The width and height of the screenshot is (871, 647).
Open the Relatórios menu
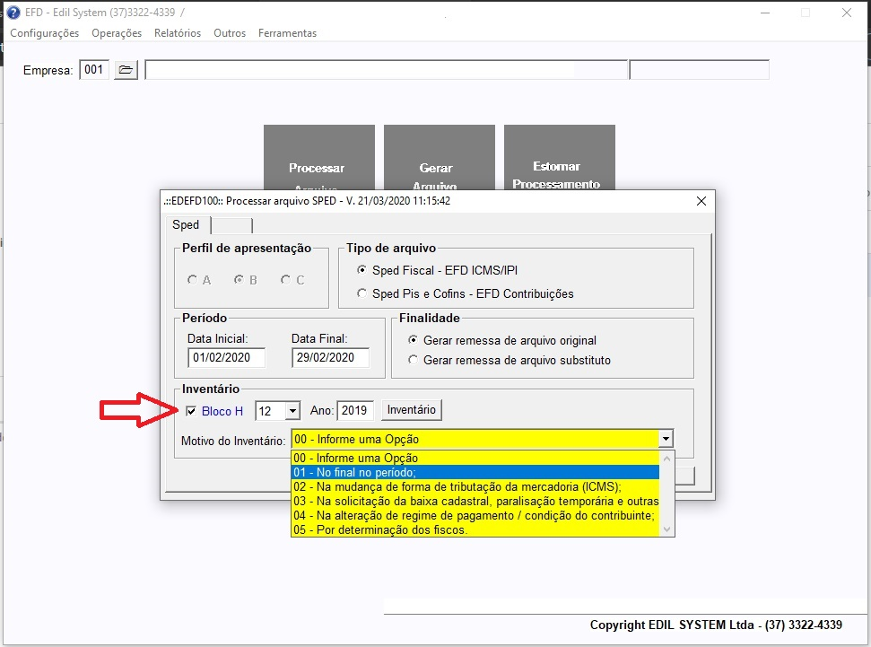[x=178, y=33]
